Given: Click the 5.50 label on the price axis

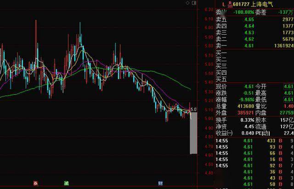Looking at the screenshot, I should 209,73.
